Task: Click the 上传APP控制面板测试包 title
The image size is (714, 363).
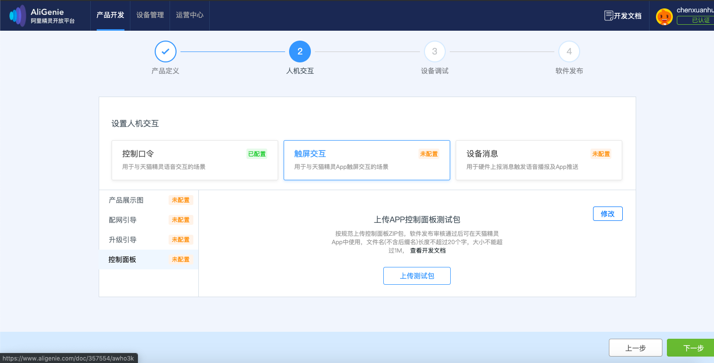Action: [x=417, y=219]
